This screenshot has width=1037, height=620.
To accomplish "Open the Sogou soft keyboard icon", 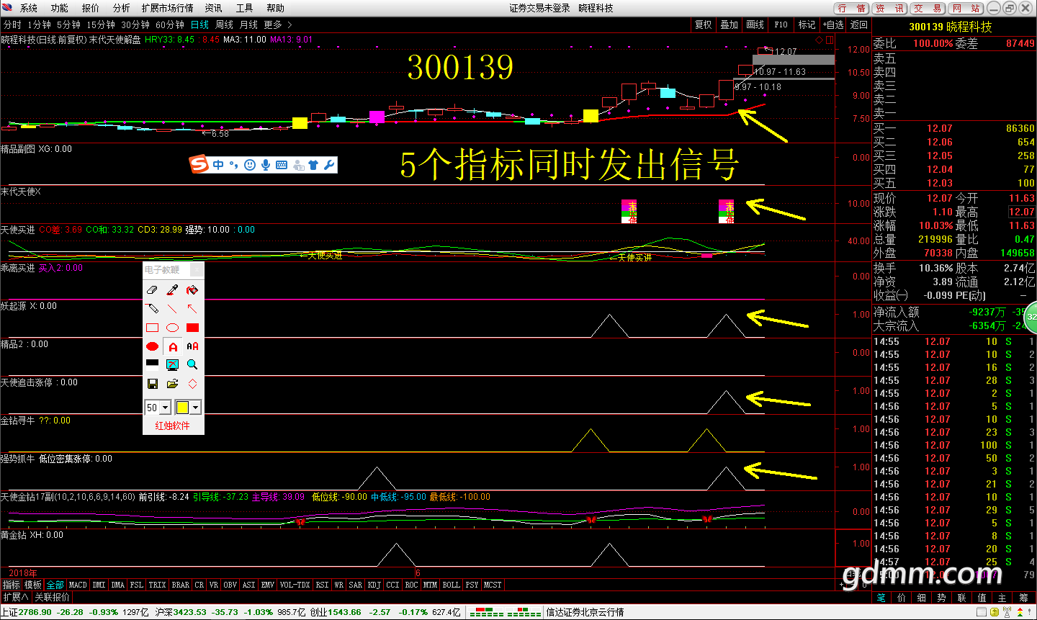I will [x=282, y=165].
